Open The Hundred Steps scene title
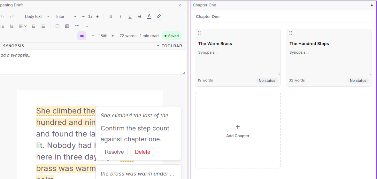This screenshot has width=377, height=179. (x=309, y=44)
